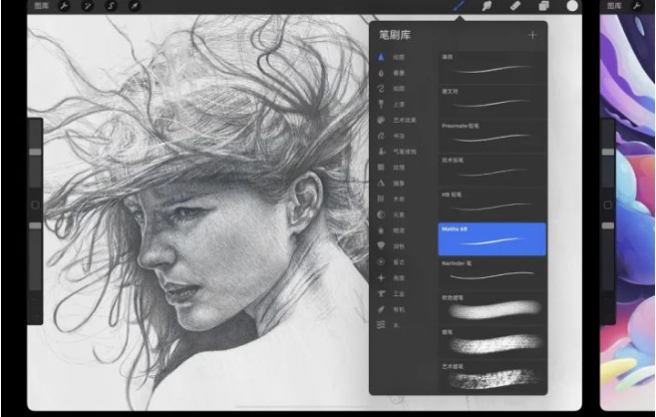Image resolution: width=656 pixels, height=417 pixels.
Task: Choose the 艺术蜡笔 art crayon brush
Action: click(x=492, y=377)
